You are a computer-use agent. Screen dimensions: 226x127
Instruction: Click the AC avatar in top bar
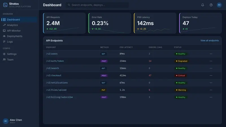[x=219, y=5]
